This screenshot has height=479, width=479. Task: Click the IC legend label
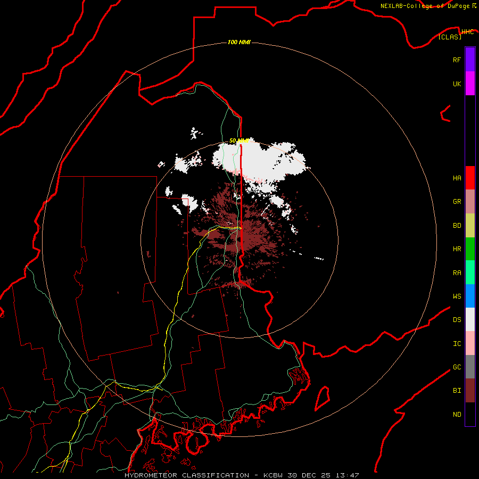pyautogui.click(x=457, y=344)
